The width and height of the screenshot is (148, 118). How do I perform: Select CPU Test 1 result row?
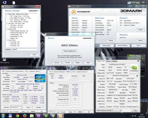pos(17,25)
